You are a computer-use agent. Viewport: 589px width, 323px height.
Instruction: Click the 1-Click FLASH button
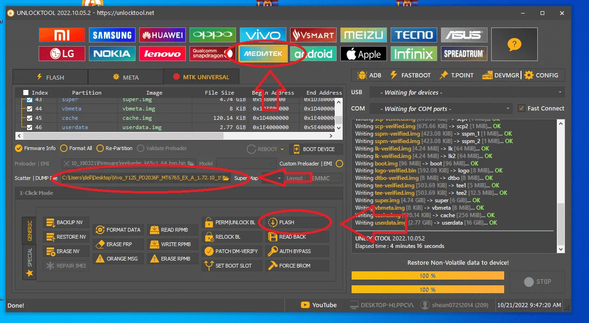coord(298,222)
